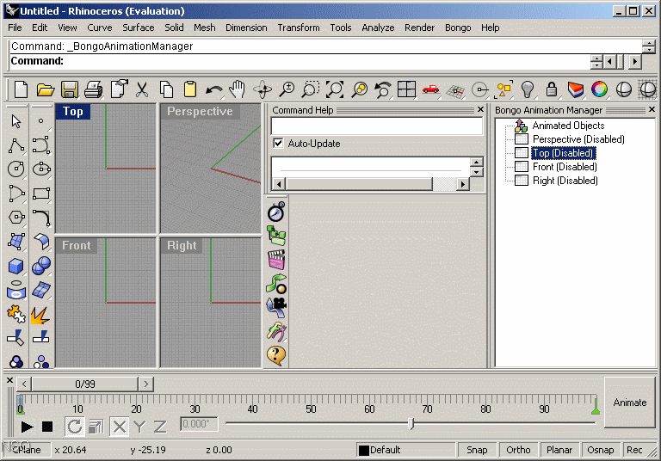Click the Print icon
Image resolution: width=661 pixels, height=461 pixels.
pyautogui.click(x=94, y=89)
